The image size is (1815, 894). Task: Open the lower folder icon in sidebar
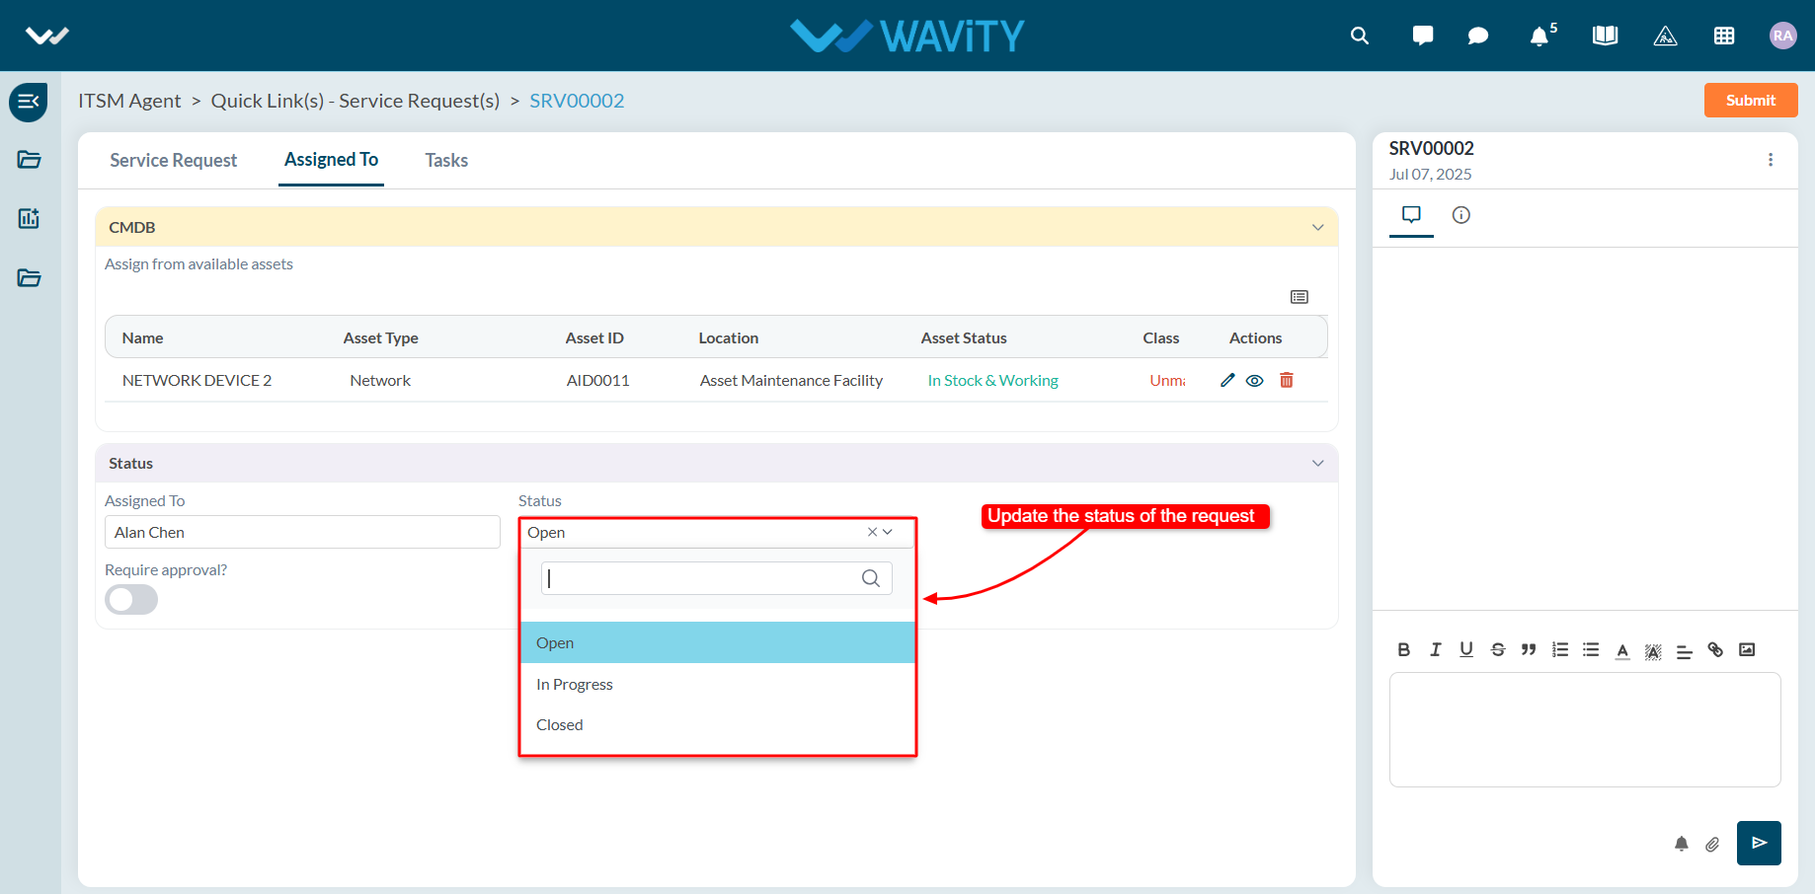[x=29, y=277]
